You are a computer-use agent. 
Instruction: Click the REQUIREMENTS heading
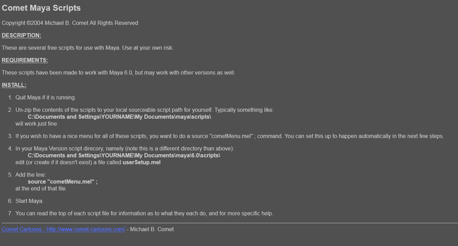click(25, 60)
